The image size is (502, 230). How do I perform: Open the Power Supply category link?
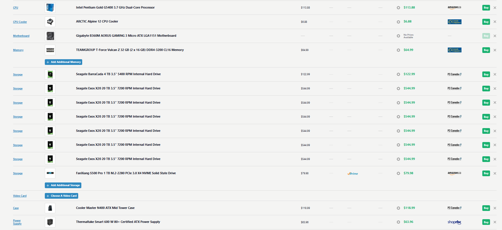click(17, 222)
